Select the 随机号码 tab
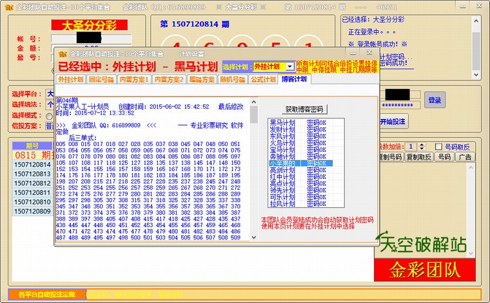The height and width of the screenshot is (303, 490). (x=232, y=80)
